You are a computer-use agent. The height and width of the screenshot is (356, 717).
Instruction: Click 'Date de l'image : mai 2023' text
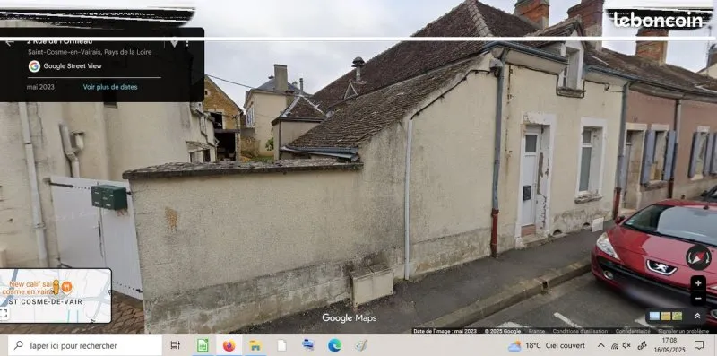pyautogui.click(x=445, y=331)
